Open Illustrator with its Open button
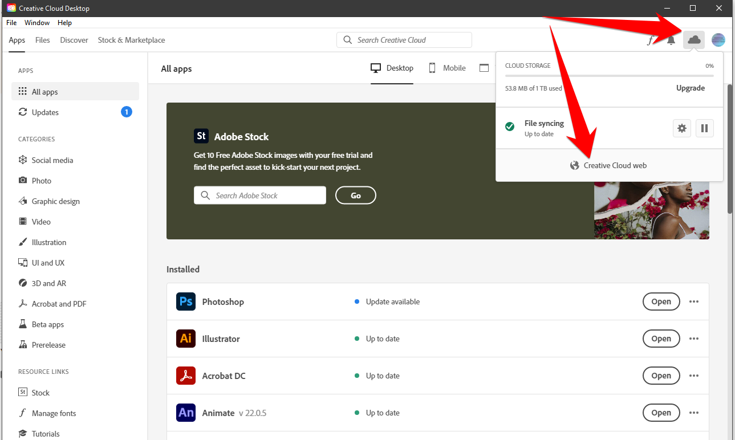 coord(661,339)
